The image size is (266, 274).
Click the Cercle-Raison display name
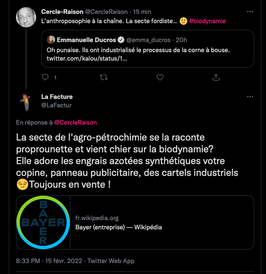tap(62, 11)
